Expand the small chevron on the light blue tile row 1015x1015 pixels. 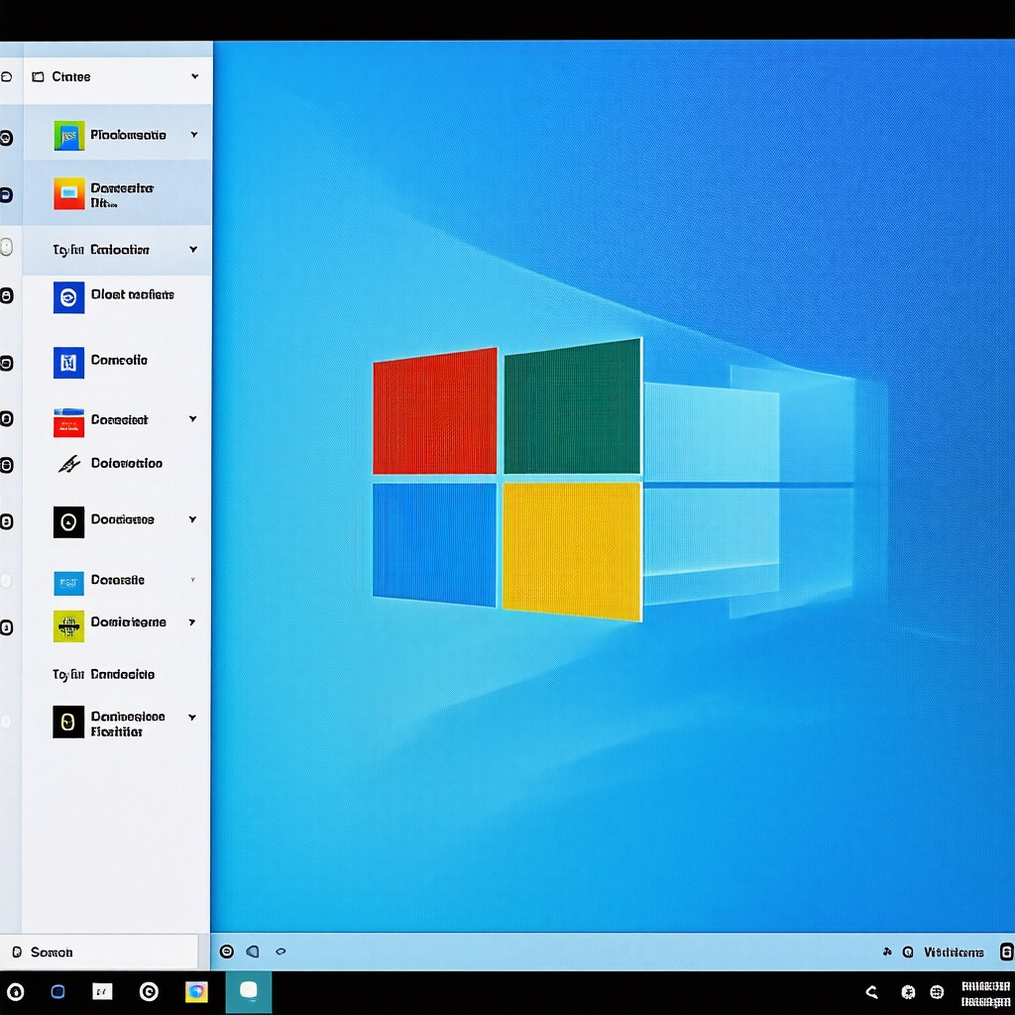pos(193,579)
